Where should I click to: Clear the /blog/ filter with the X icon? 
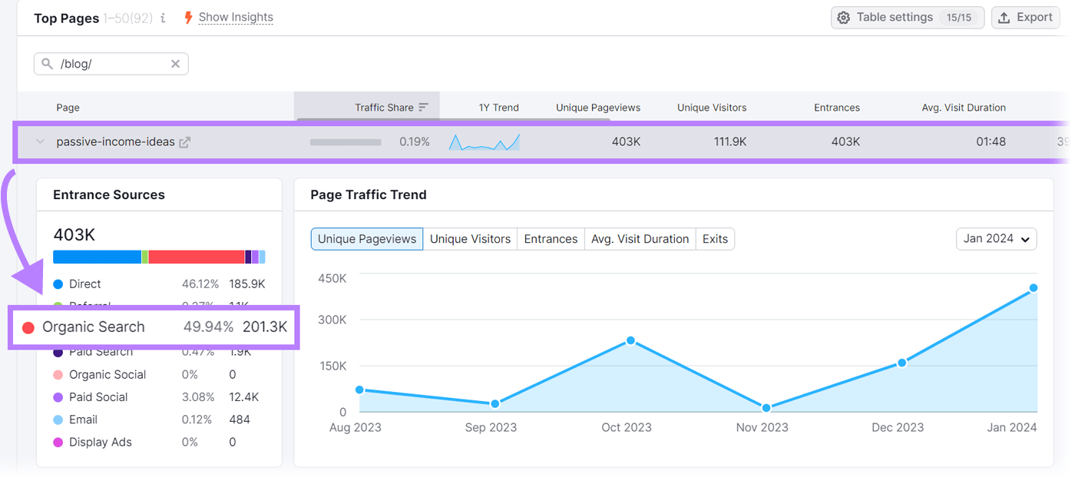[x=175, y=64]
